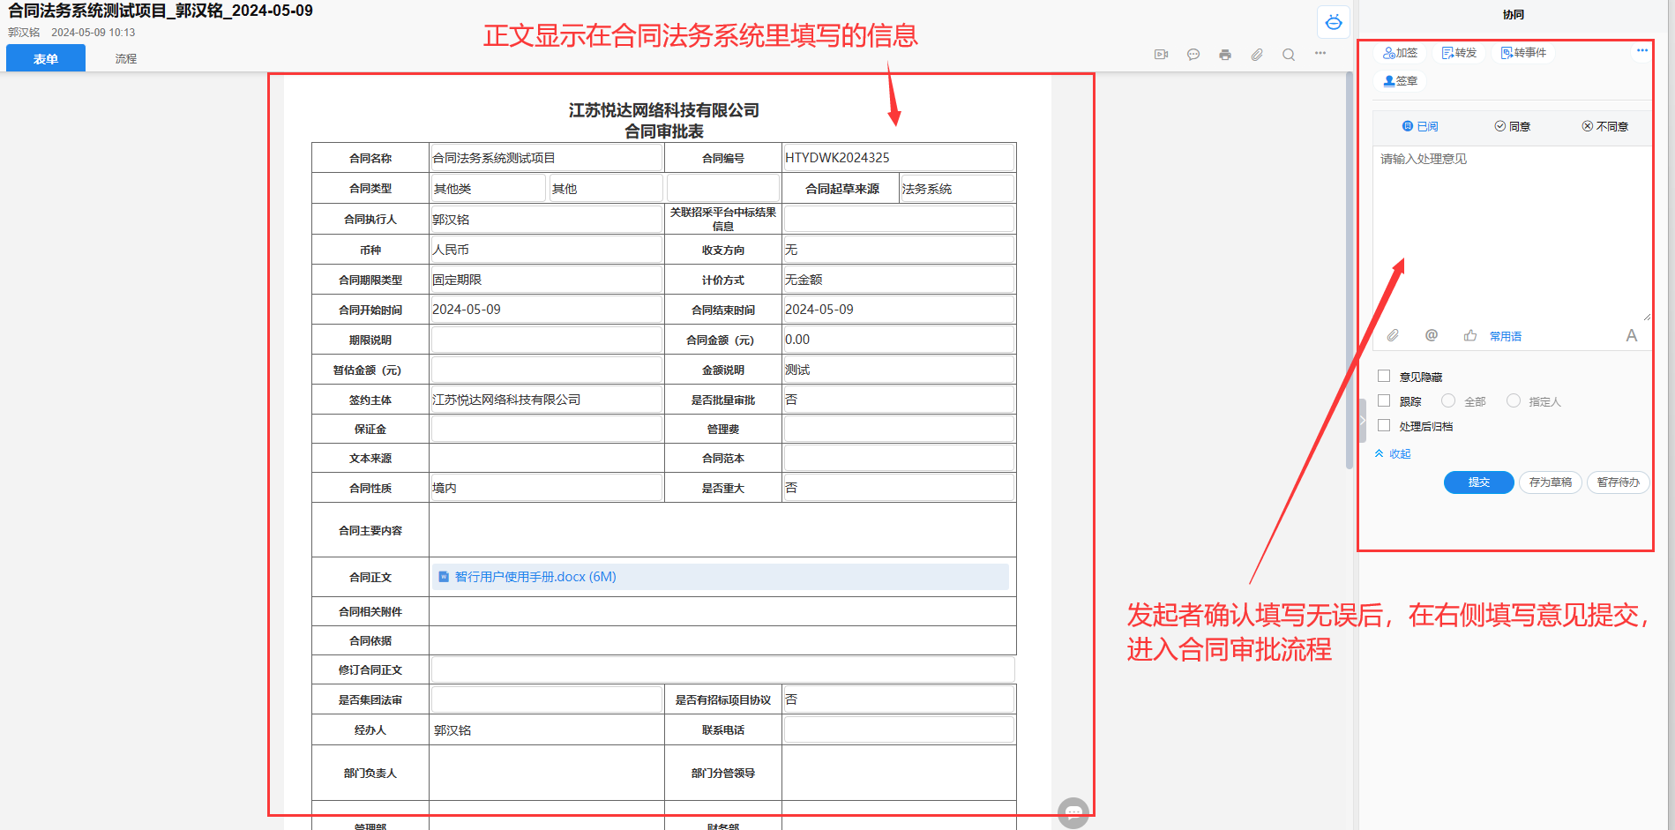Switch to the 流程 tab
This screenshot has height=830, width=1675.
point(125,59)
